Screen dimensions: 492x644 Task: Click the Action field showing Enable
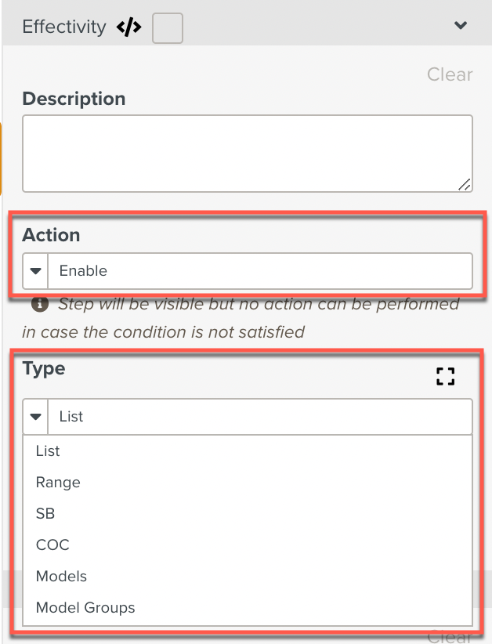click(x=260, y=271)
